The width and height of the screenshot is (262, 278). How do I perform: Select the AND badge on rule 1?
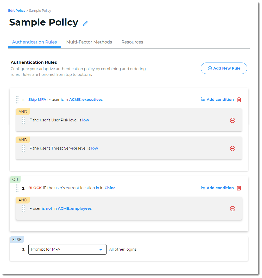coord(23,112)
